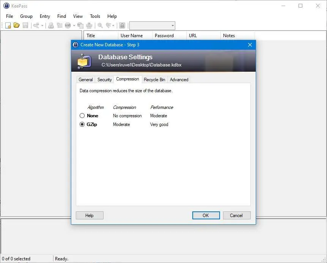Click the Algorithm column label

pos(96,107)
